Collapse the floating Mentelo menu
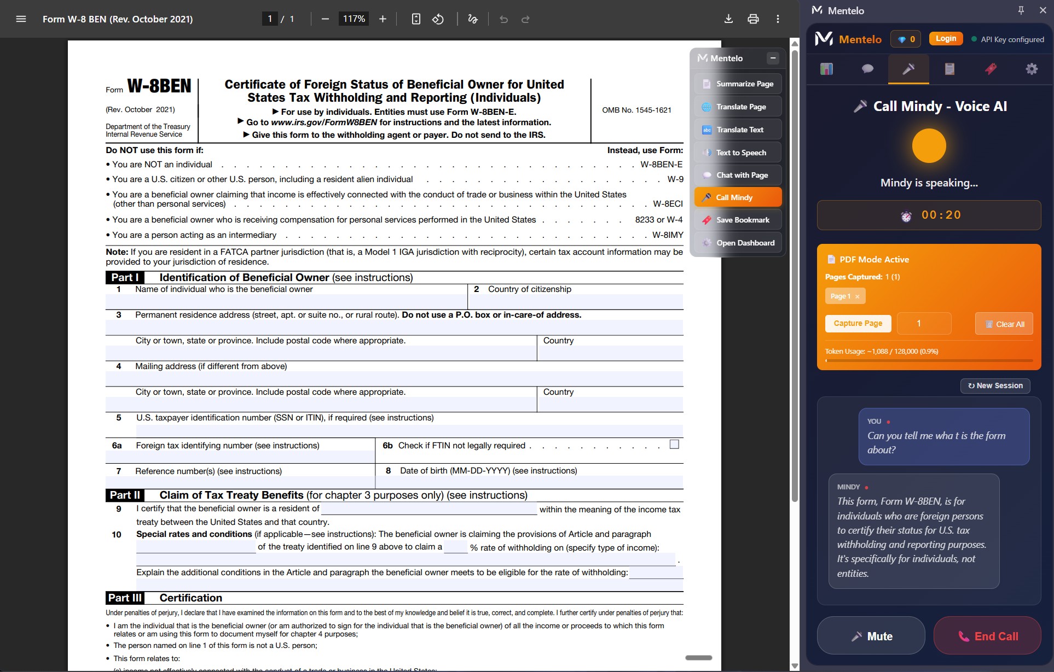The width and height of the screenshot is (1054, 672). pos(773,58)
